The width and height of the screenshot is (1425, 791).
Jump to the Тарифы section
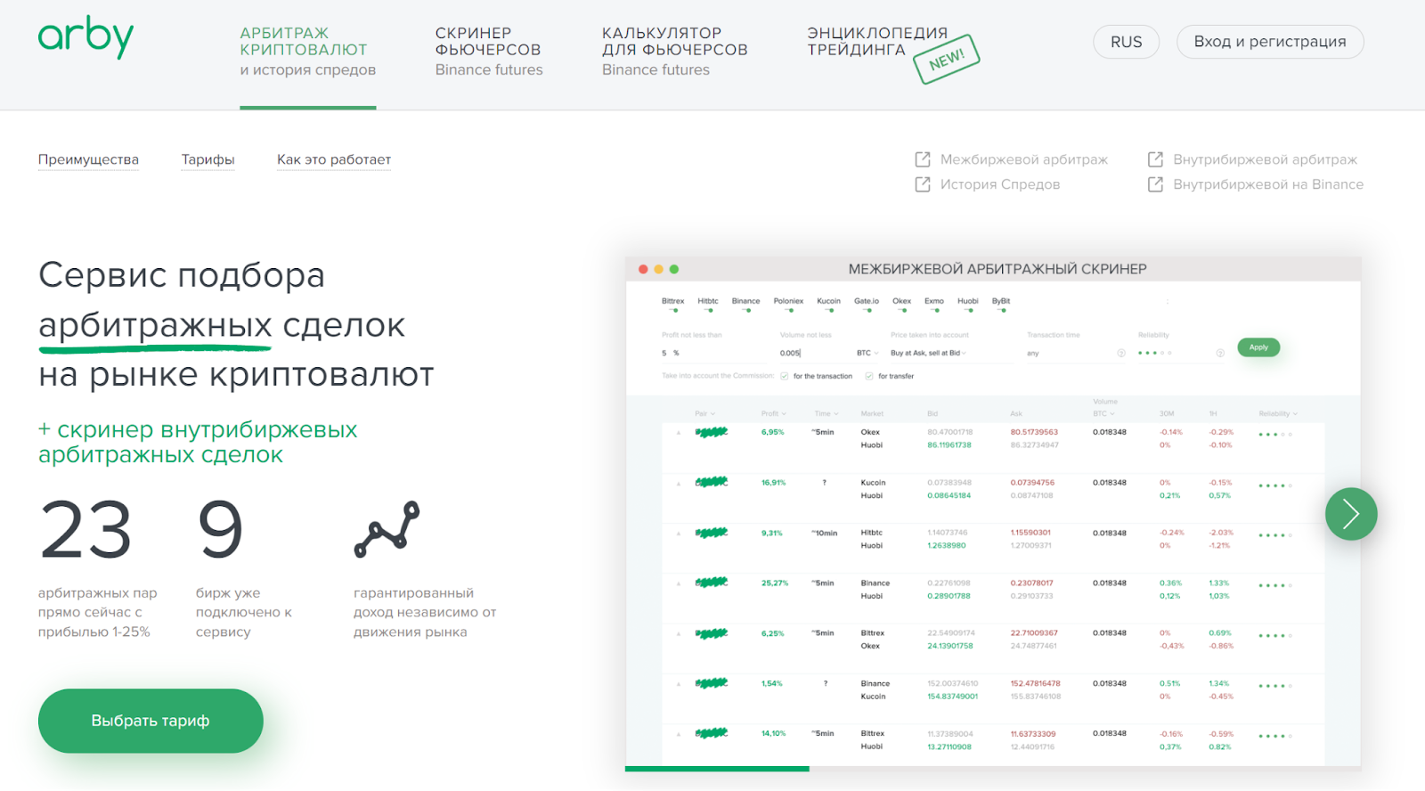[208, 159]
